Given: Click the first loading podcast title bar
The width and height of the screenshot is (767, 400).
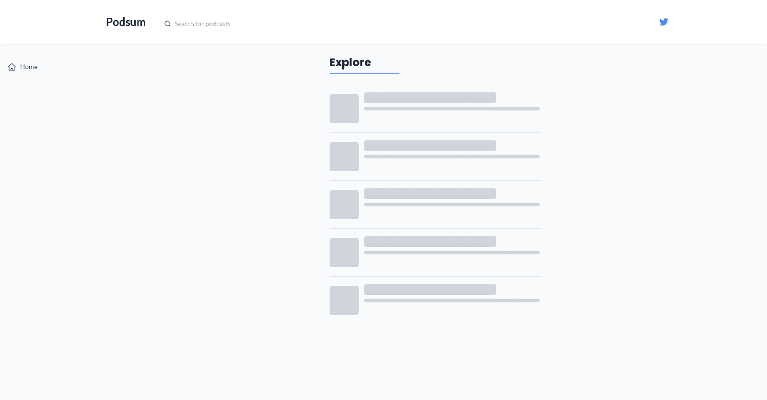Looking at the screenshot, I should point(430,98).
